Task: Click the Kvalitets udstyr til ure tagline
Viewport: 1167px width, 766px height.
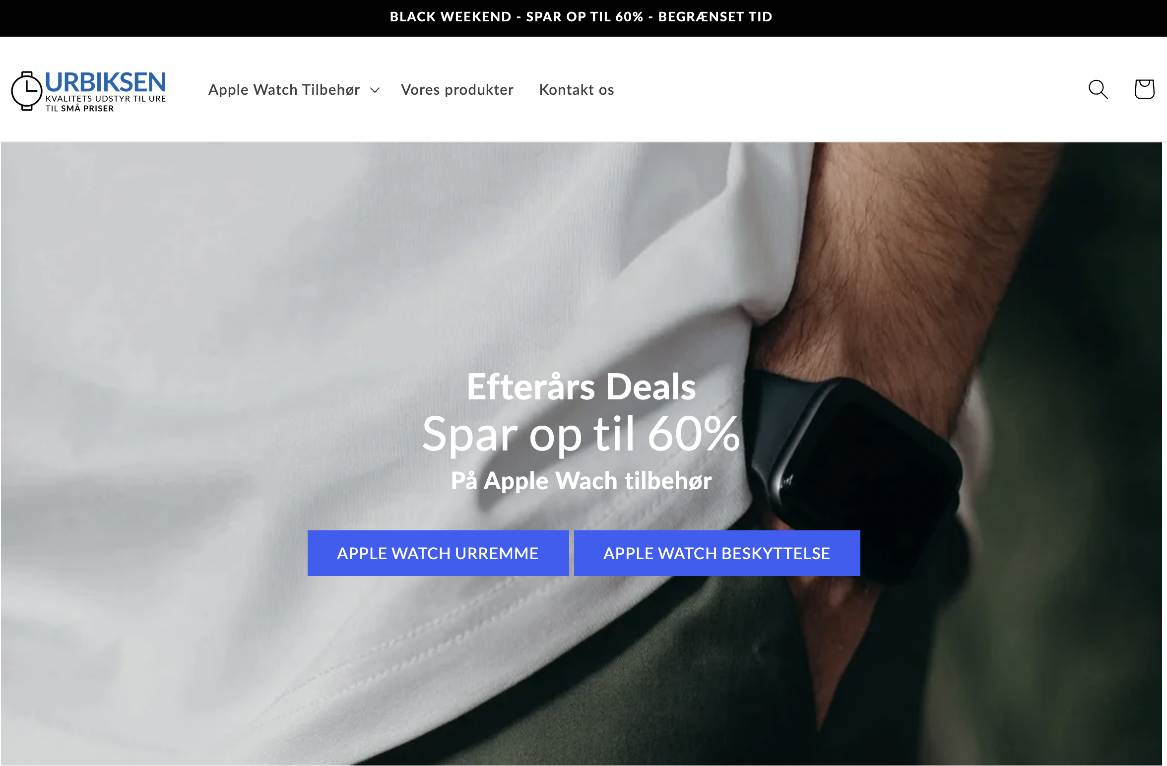Action: coord(106,99)
